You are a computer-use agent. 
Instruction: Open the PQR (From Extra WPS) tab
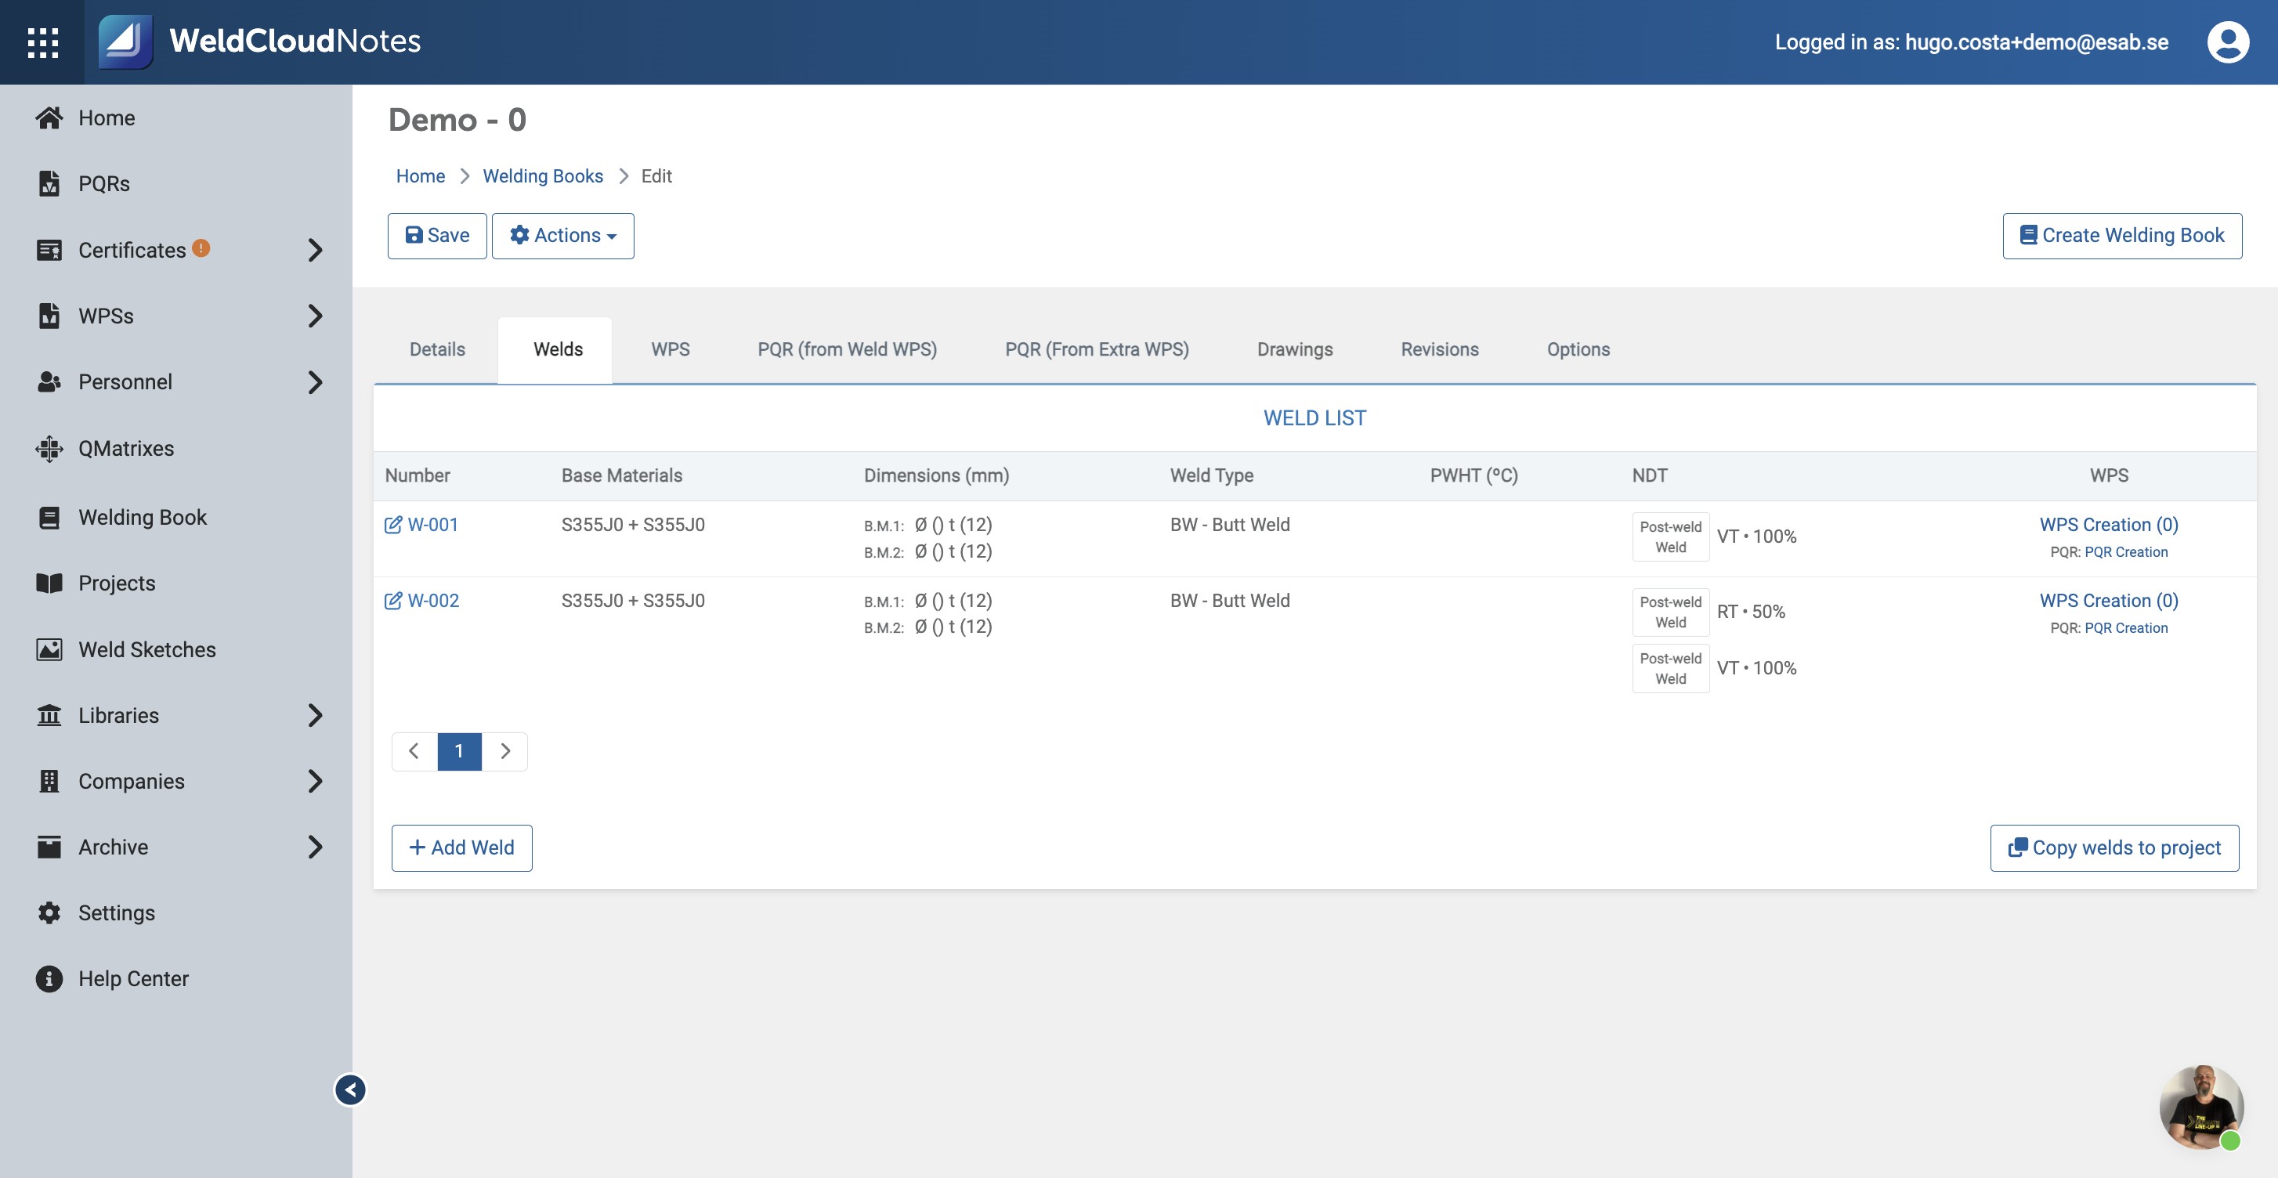pyautogui.click(x=1097, y=349)
